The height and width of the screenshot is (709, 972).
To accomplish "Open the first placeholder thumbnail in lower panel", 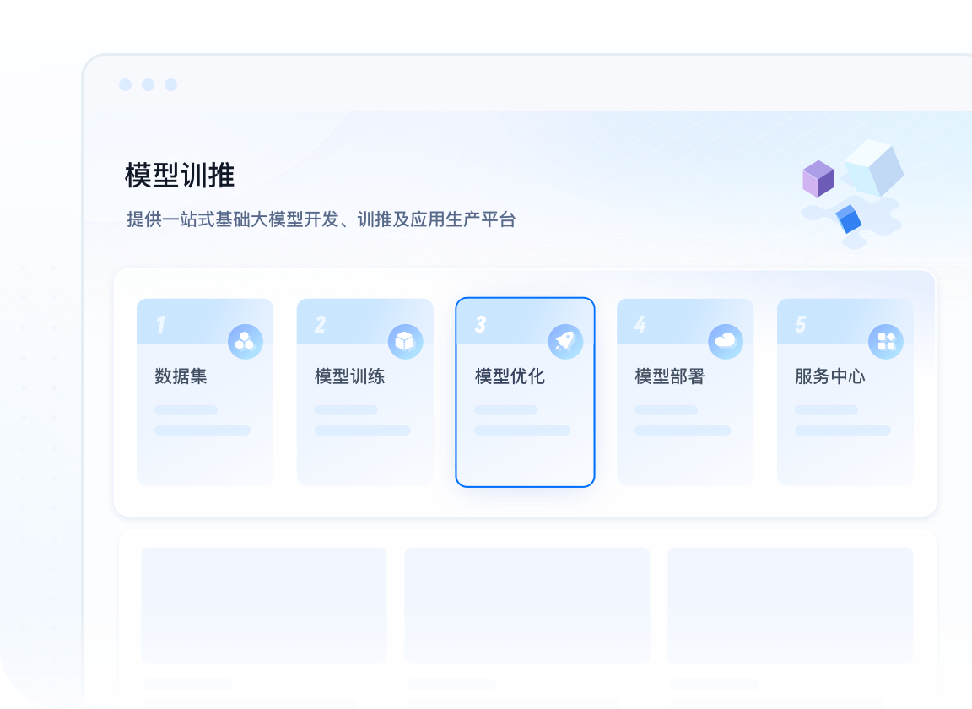I will point(264,605).
